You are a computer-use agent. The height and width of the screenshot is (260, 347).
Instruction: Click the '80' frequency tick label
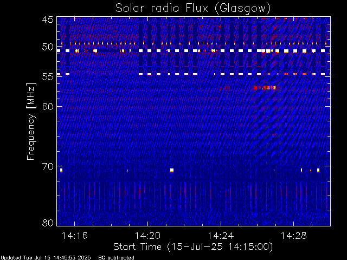click(x=48, y=223)
